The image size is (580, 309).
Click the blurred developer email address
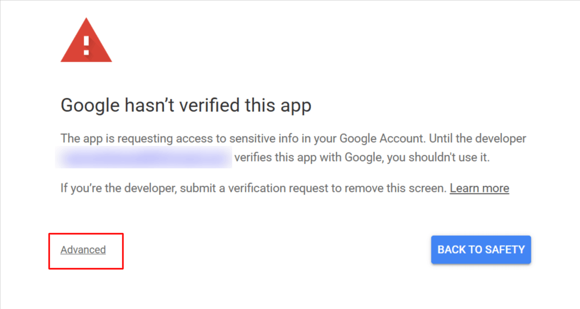tap(144, 158)
